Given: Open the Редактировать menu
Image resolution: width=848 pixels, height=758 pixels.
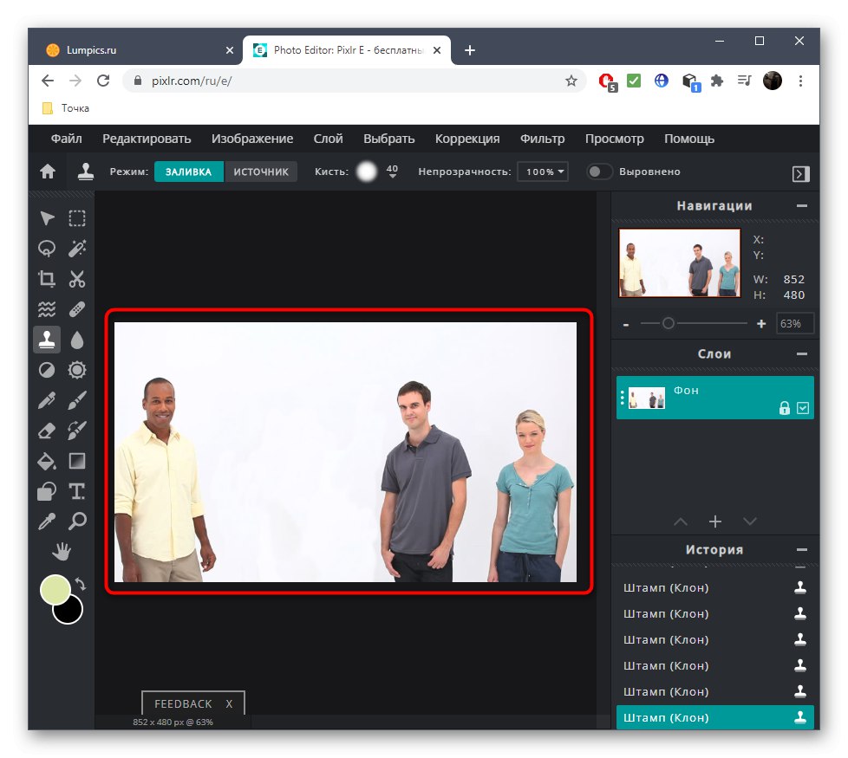Looking at the screenshot, I should coord(147,139).
